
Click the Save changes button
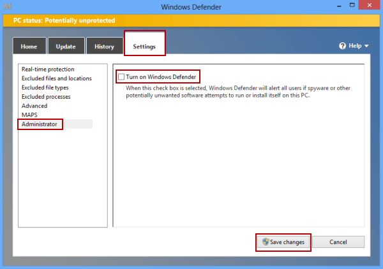tap(283, 242)
